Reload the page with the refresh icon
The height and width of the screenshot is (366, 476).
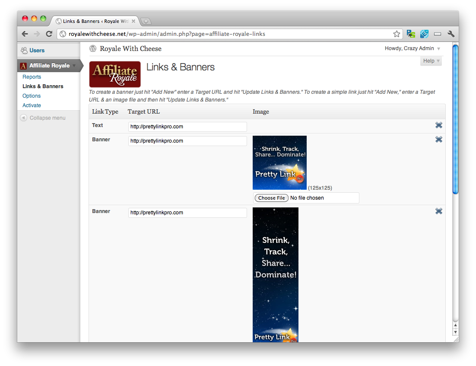point(49,33)
